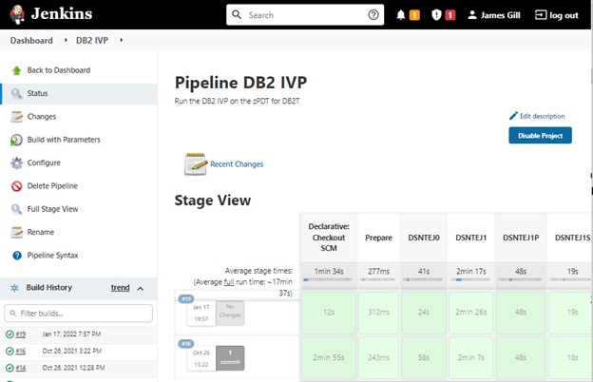Open the security warnings shield icon
Image resolution: width=593 pixels, height=382 pixels.
[436, 15]
